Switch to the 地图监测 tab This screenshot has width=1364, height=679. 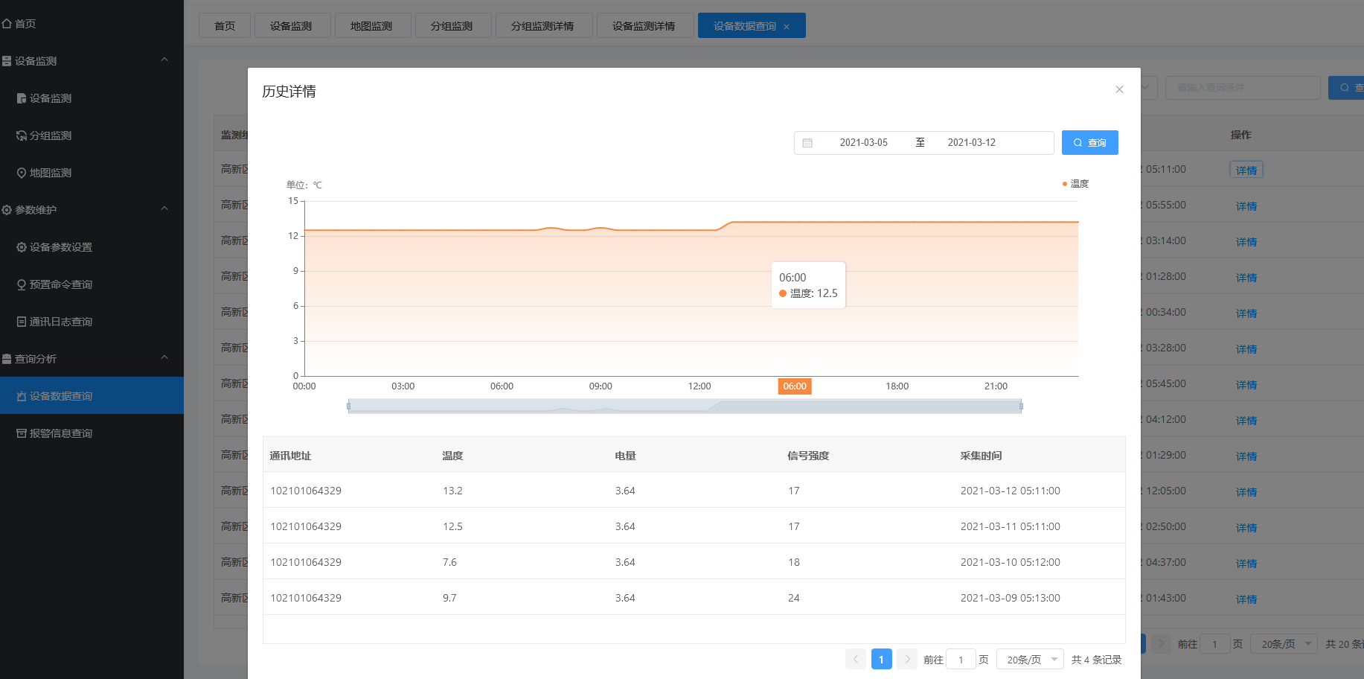point(371,26)
